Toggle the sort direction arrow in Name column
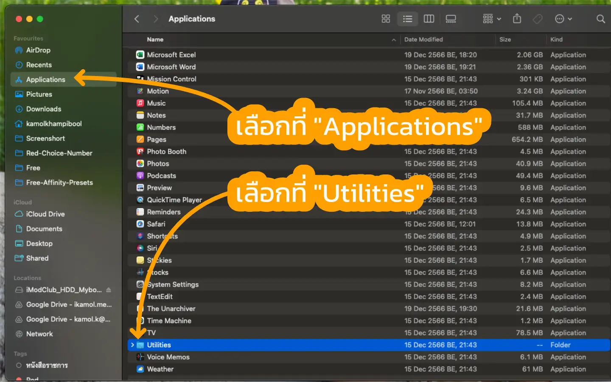 click(394, 40)
